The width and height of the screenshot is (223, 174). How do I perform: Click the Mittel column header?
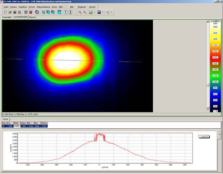coord(16,123)
